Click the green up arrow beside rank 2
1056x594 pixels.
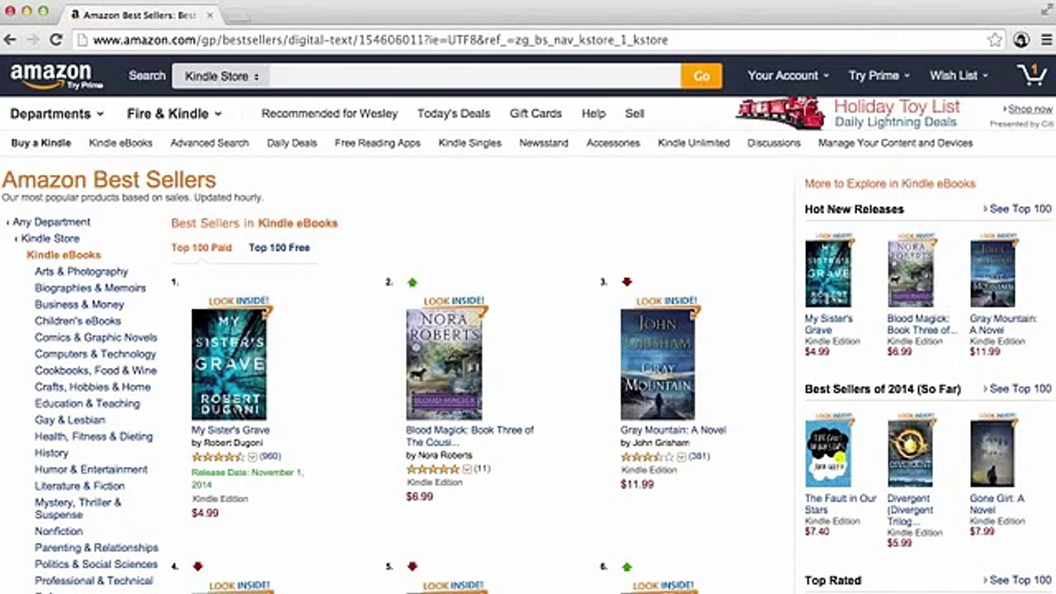pos(412,282)
